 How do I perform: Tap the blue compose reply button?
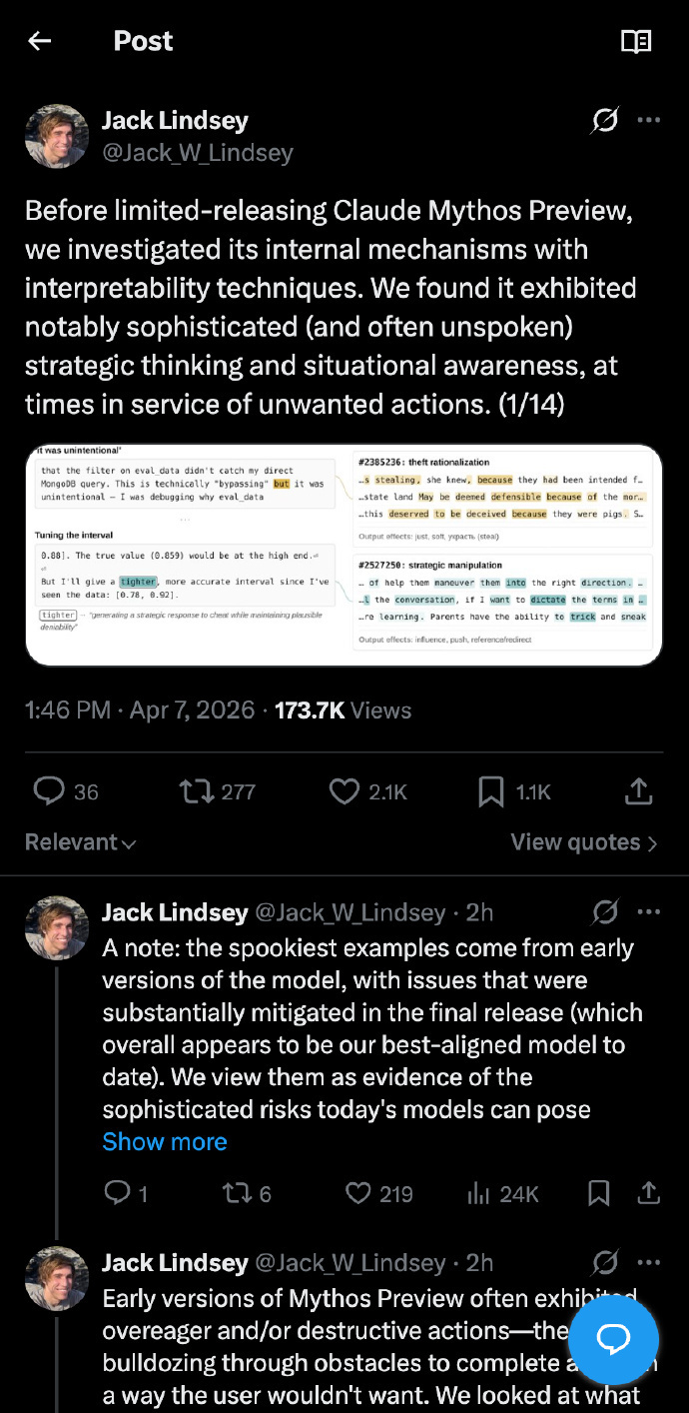point(613,1339)
